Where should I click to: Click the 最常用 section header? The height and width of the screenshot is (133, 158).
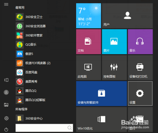click(20, 8)
